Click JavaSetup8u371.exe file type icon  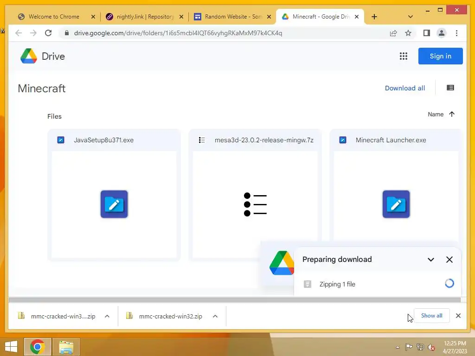(61, 140)
